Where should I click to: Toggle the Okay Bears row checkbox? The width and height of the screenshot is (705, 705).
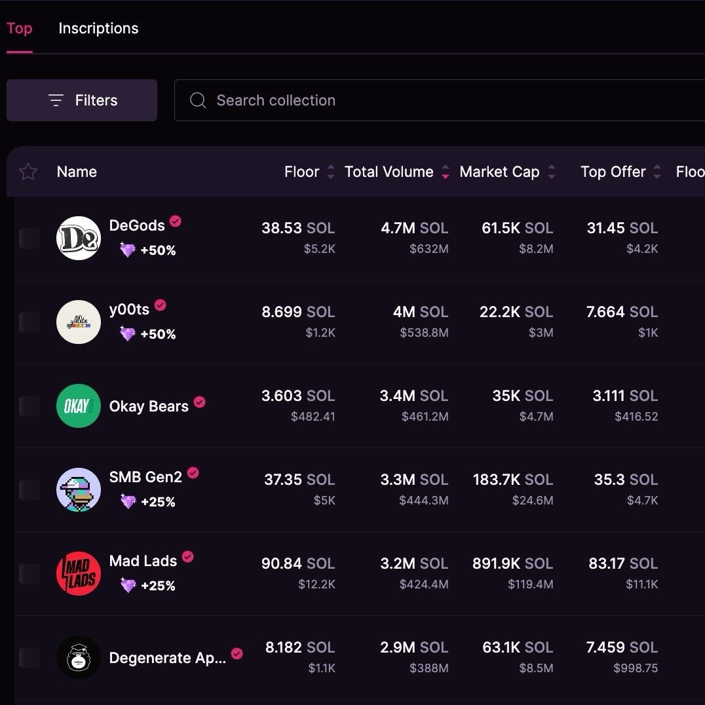29,406
